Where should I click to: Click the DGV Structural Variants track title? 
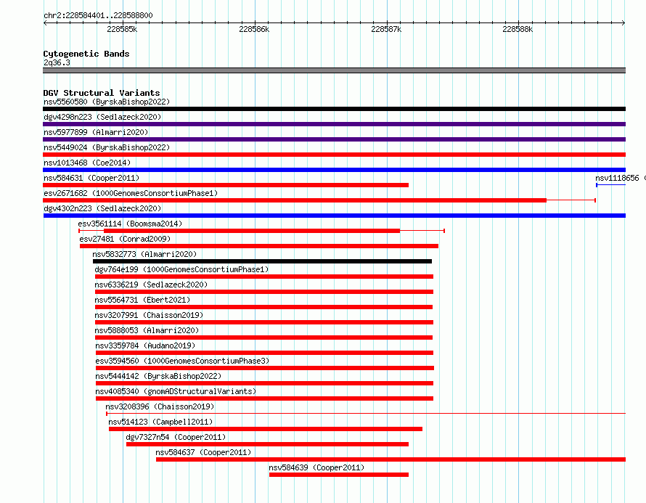pyautogui.click(x=102, y=93)
